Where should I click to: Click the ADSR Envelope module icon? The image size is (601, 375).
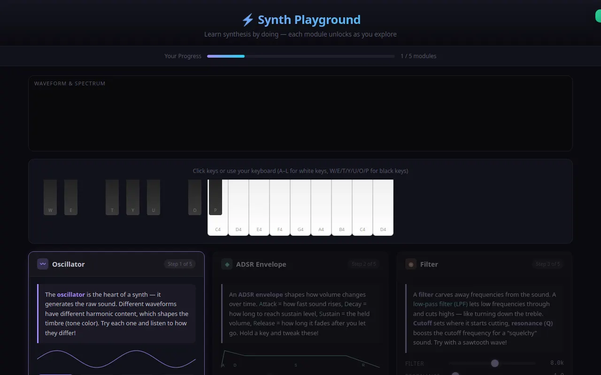(x=227, y=264)
